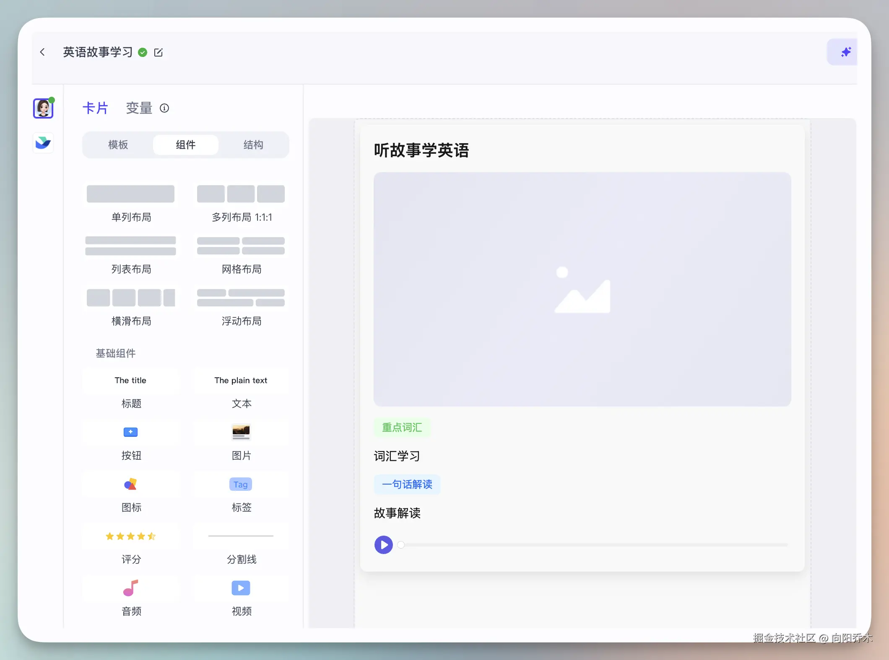Click the 一句话解读 blue tag
This screenshot has height=660, width=889.
tap(407, 485)
